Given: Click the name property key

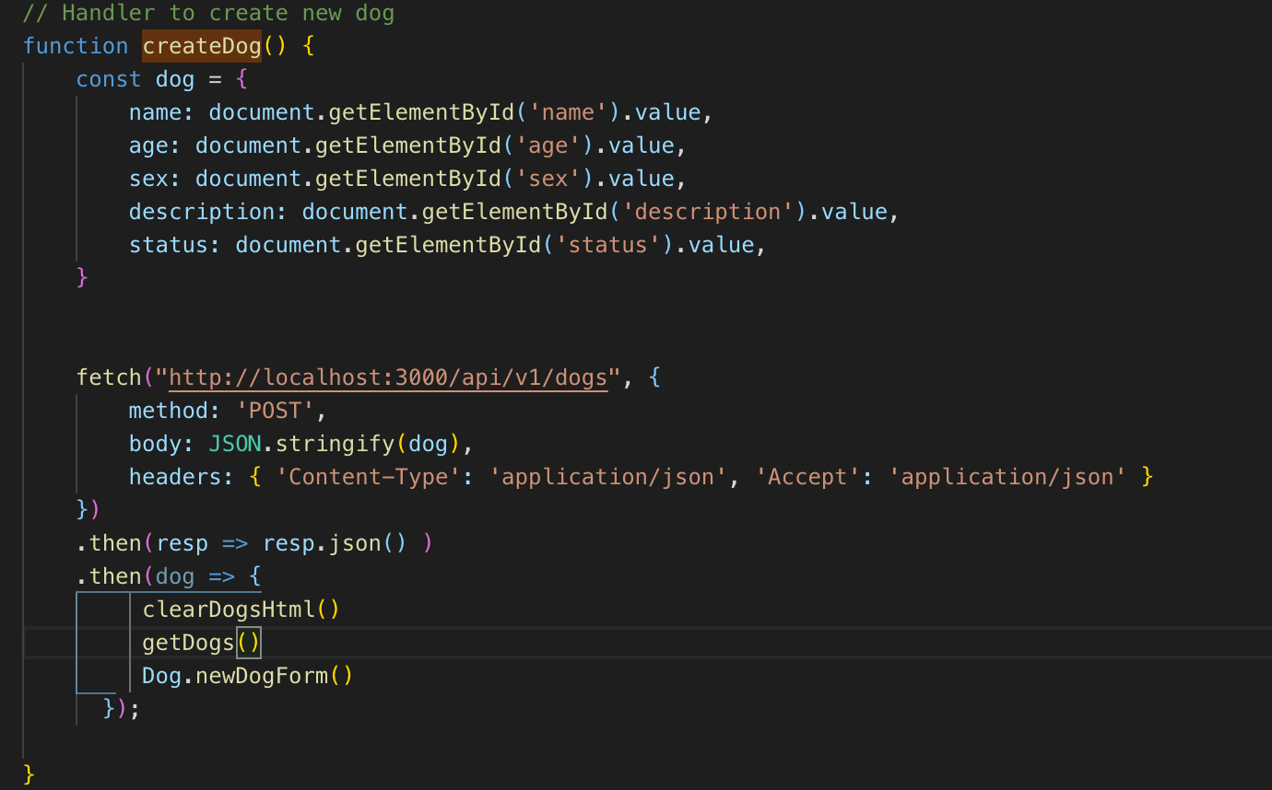Looking at the screenshot, I should click(x=152, y=111).
